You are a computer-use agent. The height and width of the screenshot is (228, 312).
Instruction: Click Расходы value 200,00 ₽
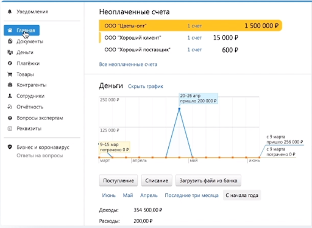143,221
